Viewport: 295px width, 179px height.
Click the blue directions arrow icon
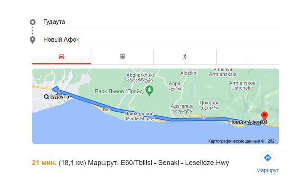coord(267,158)
